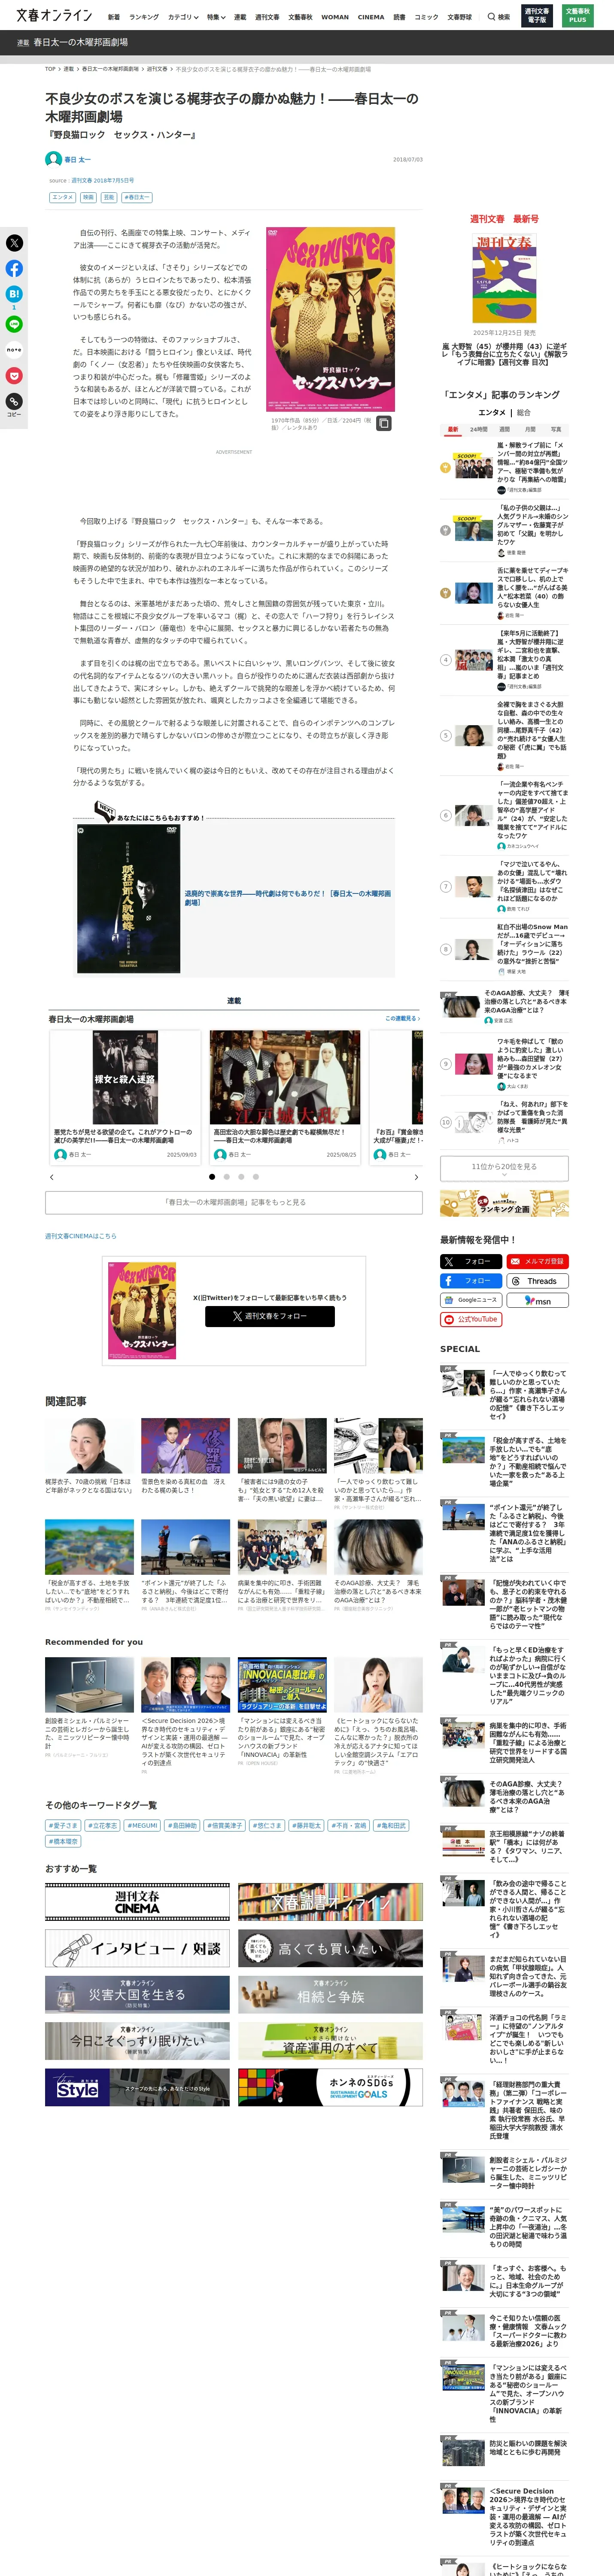The image size is (614, 2576).
Task: Click the #春日太一 article tag
Action: click(x=136, y=197)
